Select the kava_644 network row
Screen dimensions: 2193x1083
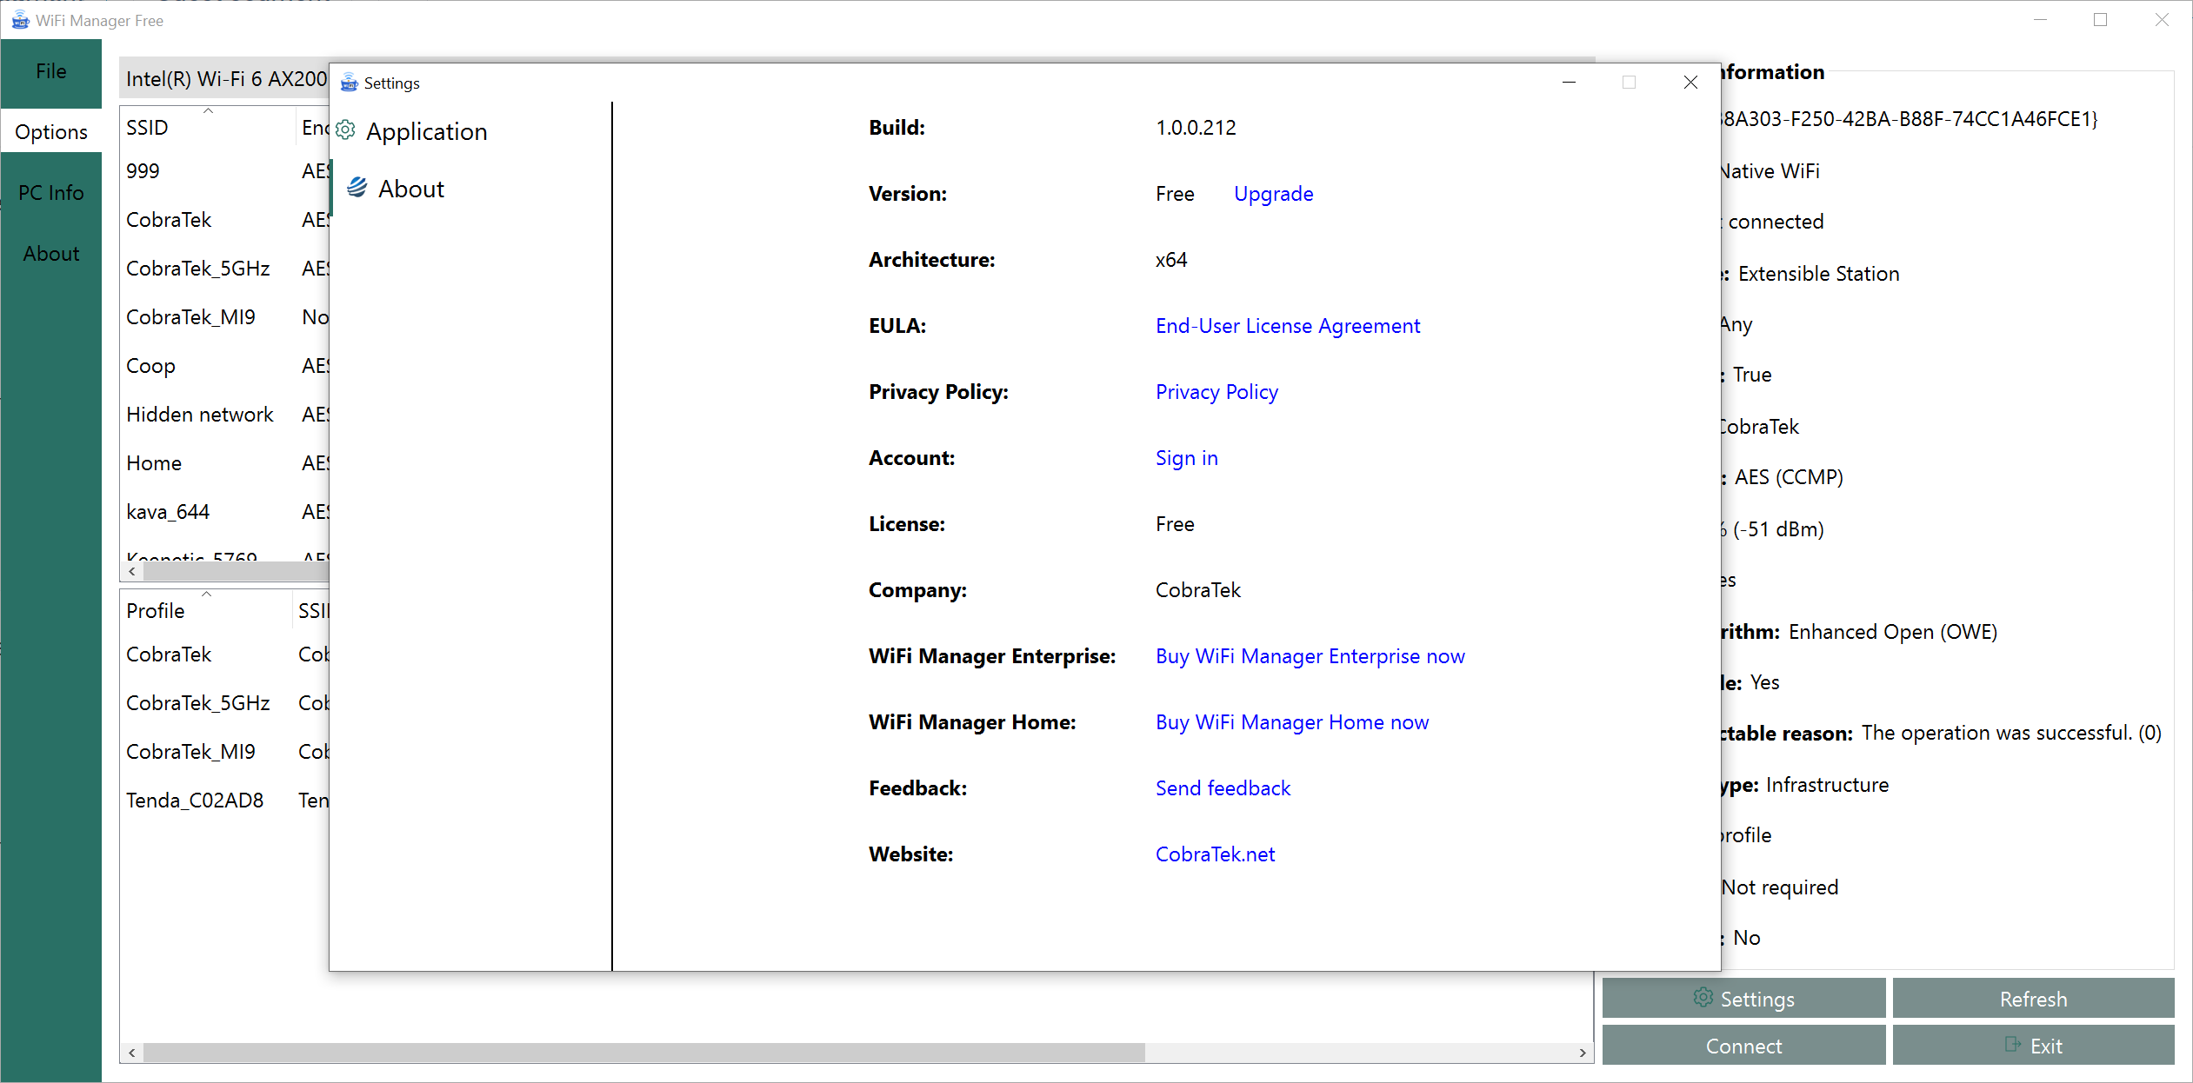(x=224, y=512)
